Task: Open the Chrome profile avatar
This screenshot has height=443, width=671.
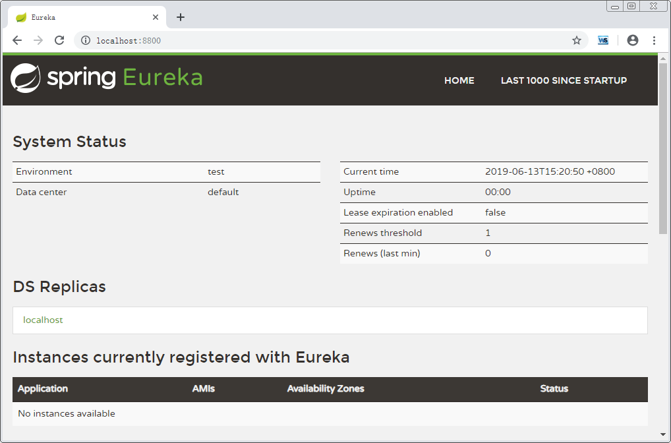Action: (x=633, y=40)
